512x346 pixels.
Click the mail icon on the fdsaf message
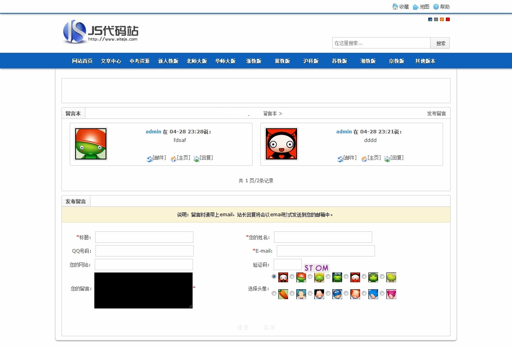[x=150, y=159]
